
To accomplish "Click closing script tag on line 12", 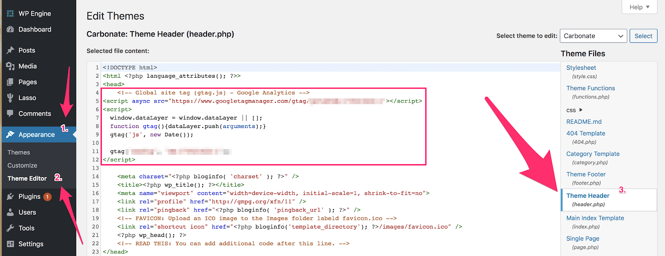I will click(x=119, y=160).
